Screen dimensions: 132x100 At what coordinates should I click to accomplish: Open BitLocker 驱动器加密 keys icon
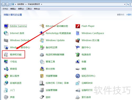(42, 26)
